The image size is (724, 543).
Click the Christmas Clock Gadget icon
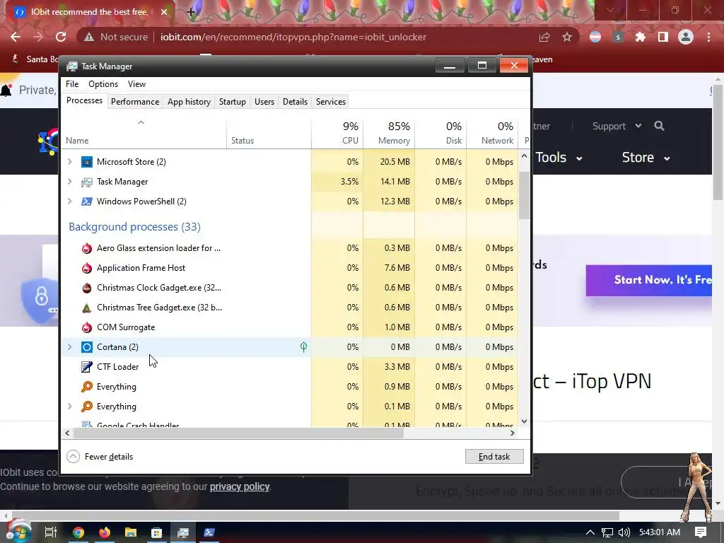click(x=87, y=288)
